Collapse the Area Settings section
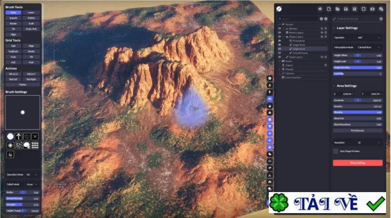This screenshot has width=391, height=218. 334,86
